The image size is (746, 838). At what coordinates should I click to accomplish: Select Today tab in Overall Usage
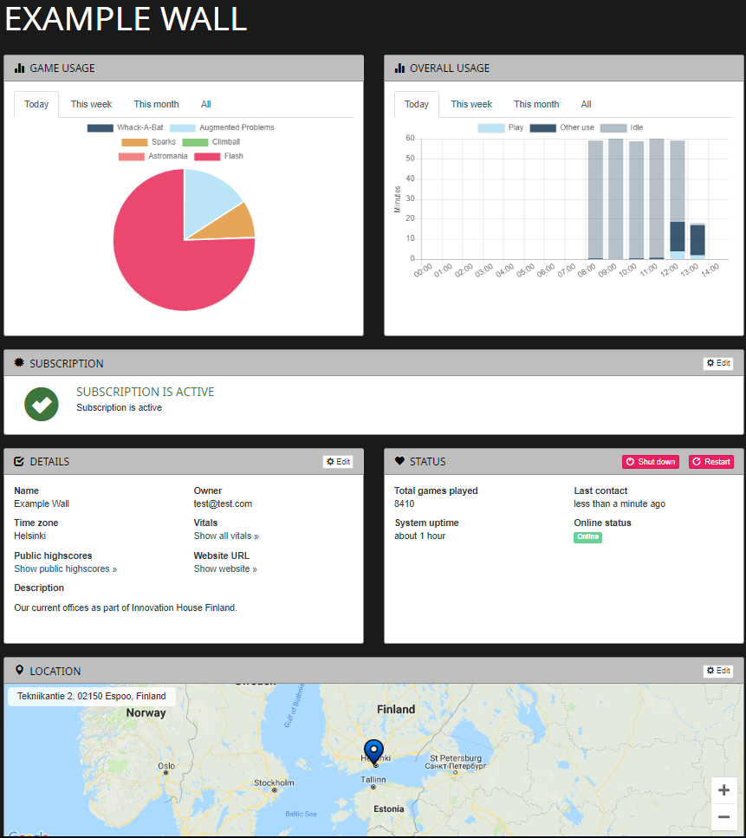[416, 104]
